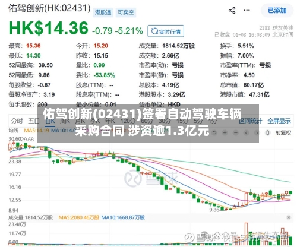Click the 每股净资产 value 3.19
Viewport: 297px width, 247px height.
[49, 95]
